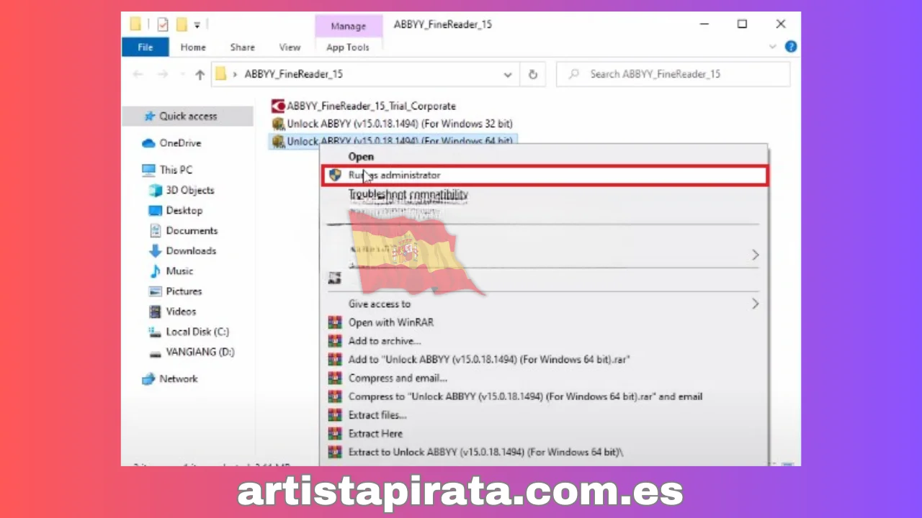922x518 pixels.
Task: Expand the address bar history dropdown
Action: tap(508, 74)
